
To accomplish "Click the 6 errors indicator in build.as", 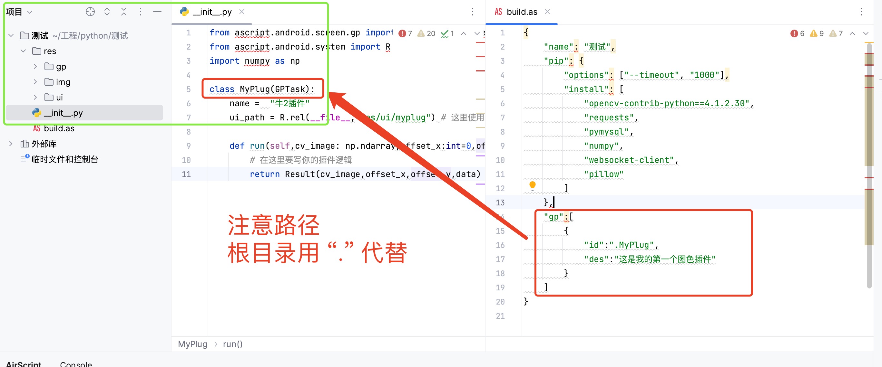I will [797, 33].
